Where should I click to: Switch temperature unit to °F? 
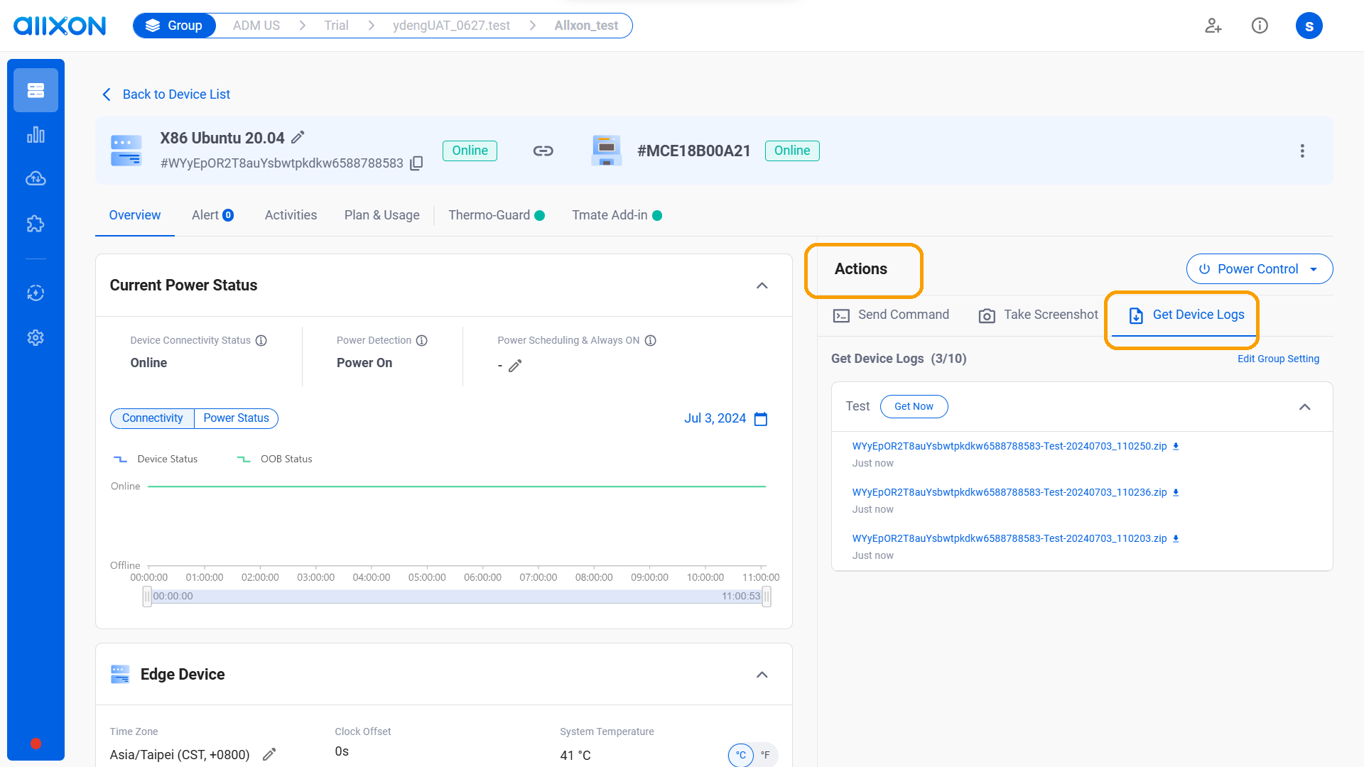point(765,755)
